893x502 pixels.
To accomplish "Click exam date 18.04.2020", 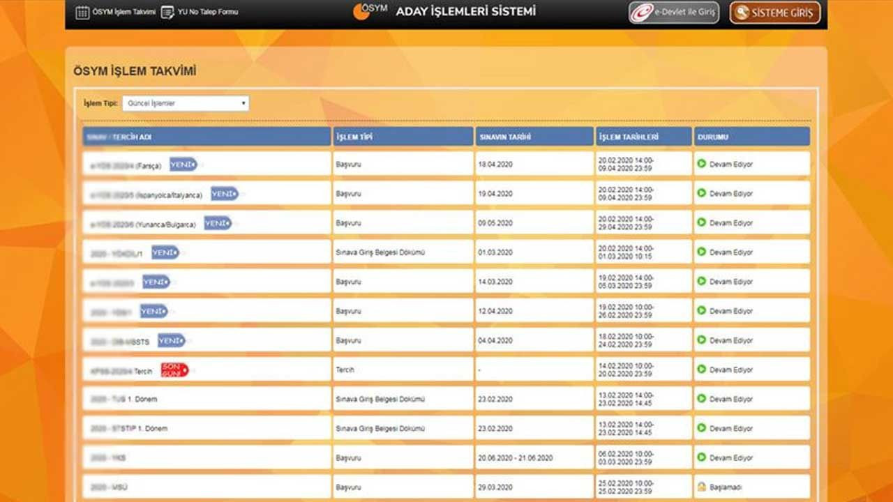I will [x=495, y=165].
